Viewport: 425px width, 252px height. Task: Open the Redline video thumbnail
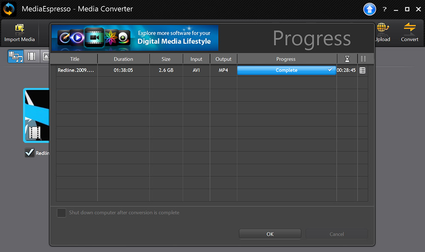click(36, 116)
